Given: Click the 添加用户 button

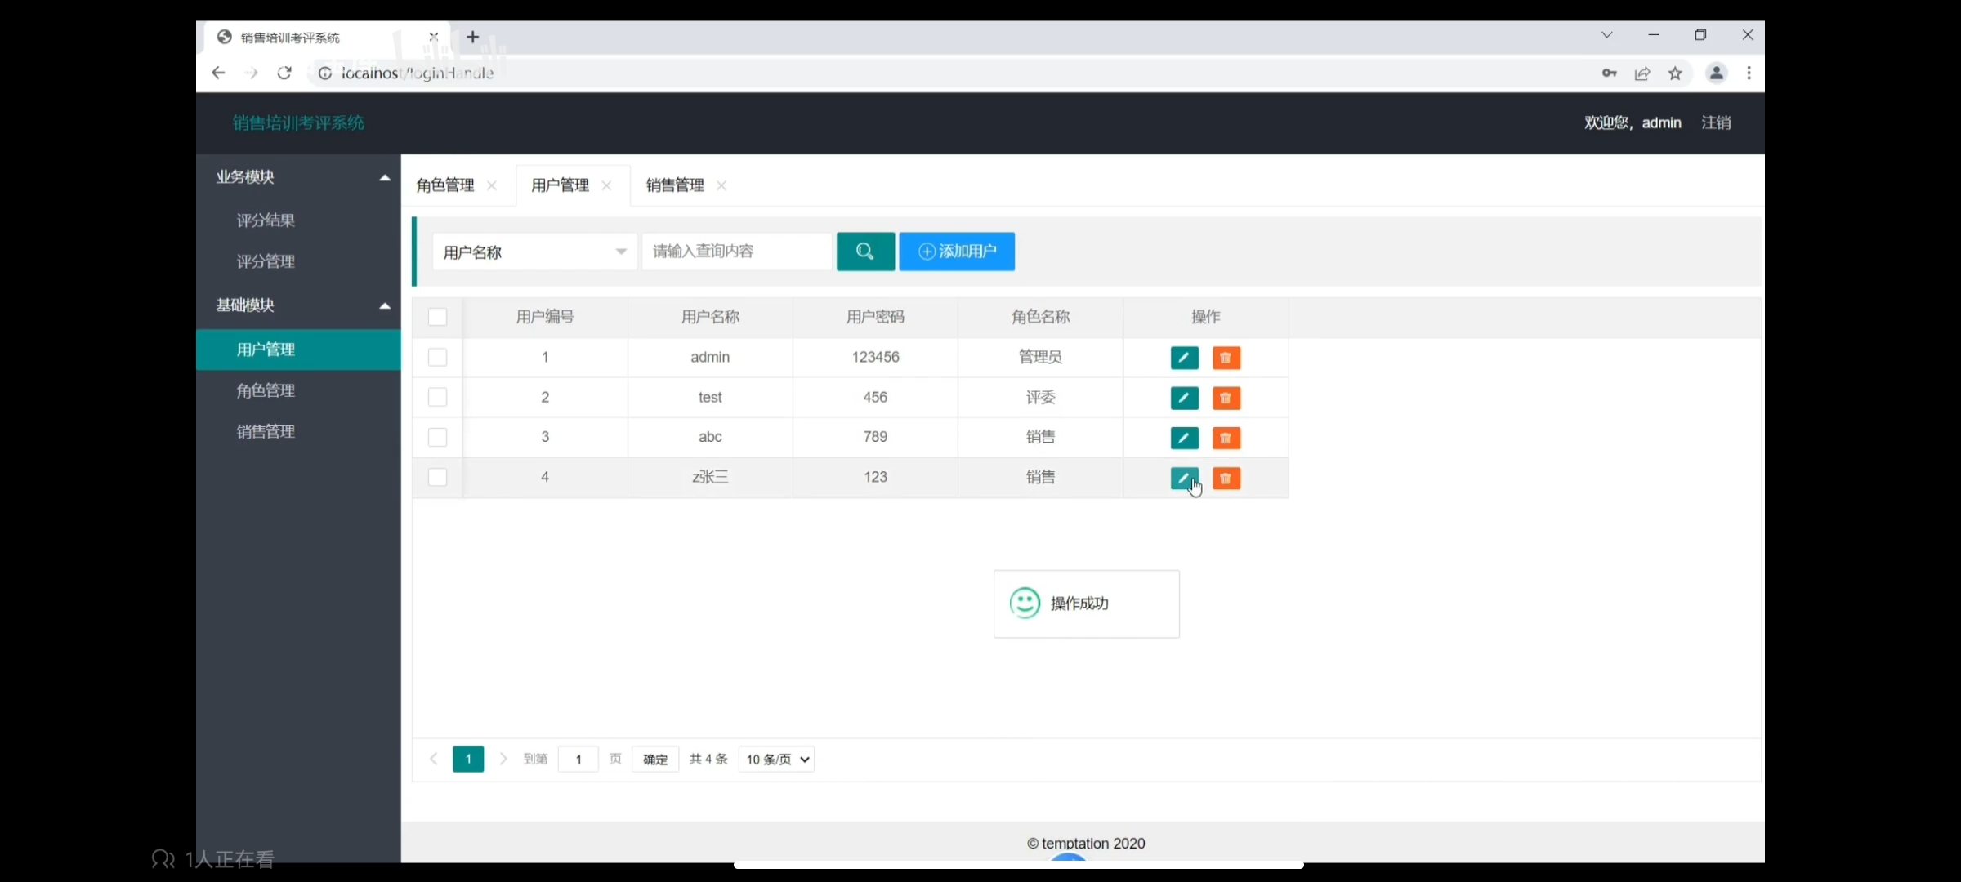Looking at the screenshot, I should [x=957, y=252].
